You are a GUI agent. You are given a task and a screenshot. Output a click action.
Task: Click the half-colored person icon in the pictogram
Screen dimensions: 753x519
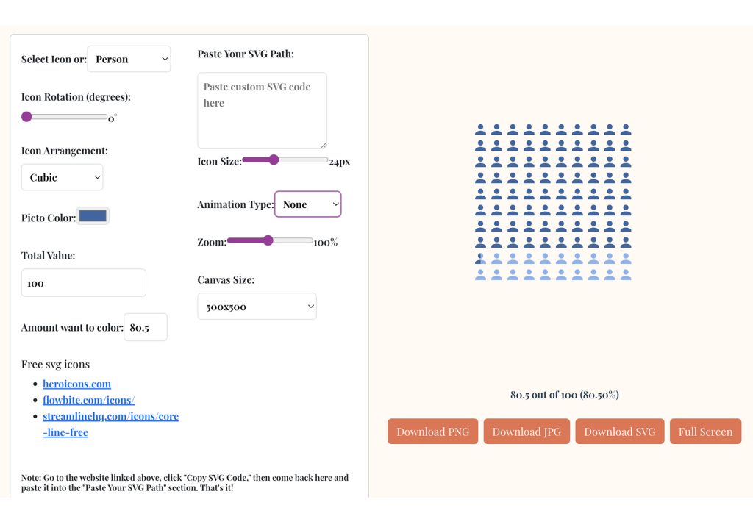pos(481,258)
